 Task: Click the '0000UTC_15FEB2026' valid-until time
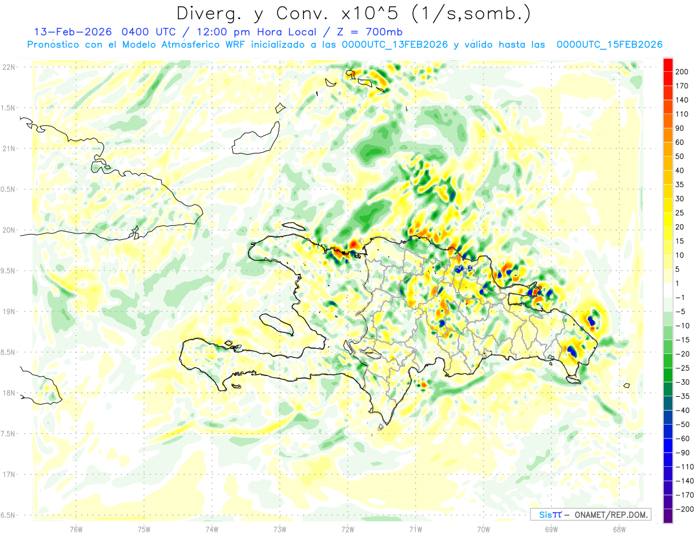(609, 45)
